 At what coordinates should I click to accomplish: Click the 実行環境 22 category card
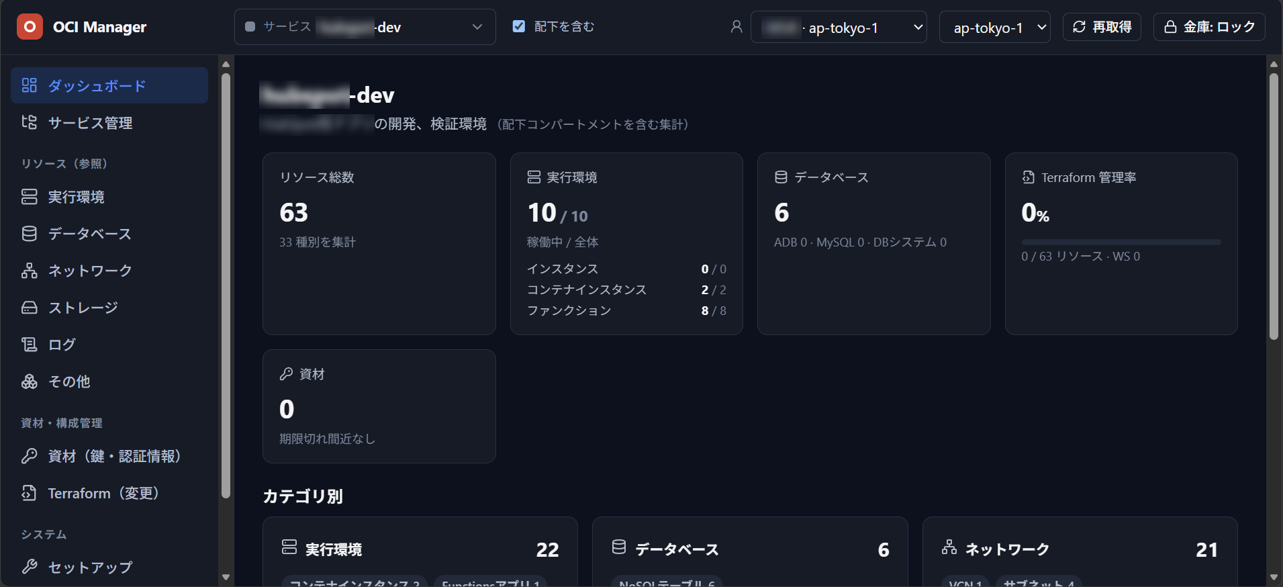point(420,551)
